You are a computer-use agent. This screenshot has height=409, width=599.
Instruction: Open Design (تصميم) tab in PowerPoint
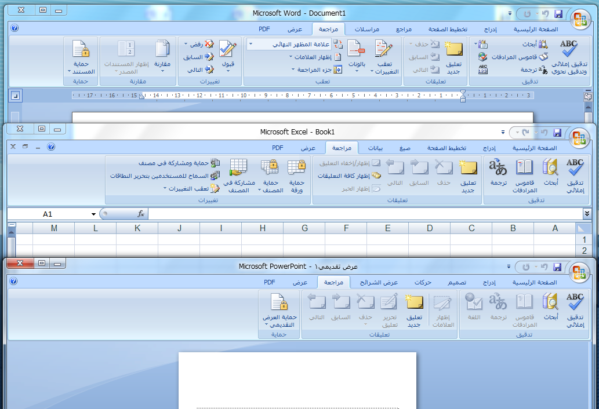[457, 282]
